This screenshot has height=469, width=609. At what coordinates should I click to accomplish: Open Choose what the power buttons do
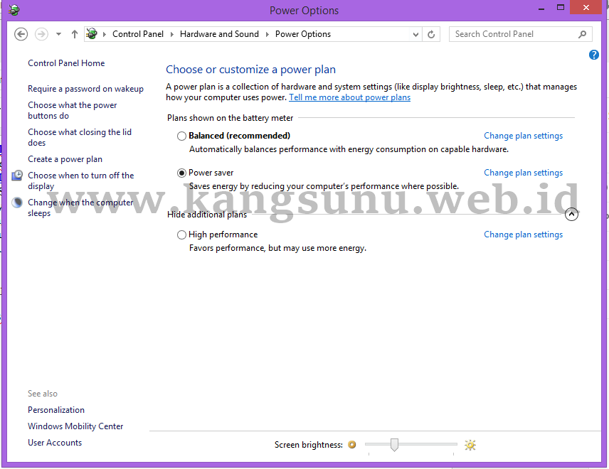click(x=73, y=111)
